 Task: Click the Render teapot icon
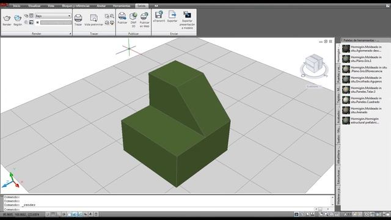coord(7,18)
